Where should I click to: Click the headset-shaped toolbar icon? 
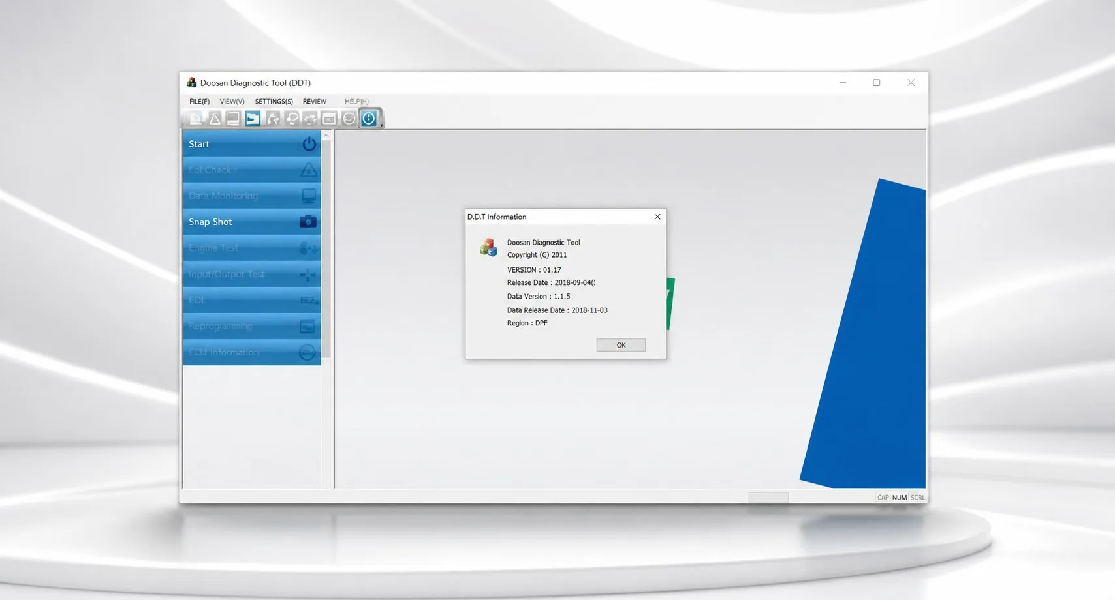click(291, 118)
